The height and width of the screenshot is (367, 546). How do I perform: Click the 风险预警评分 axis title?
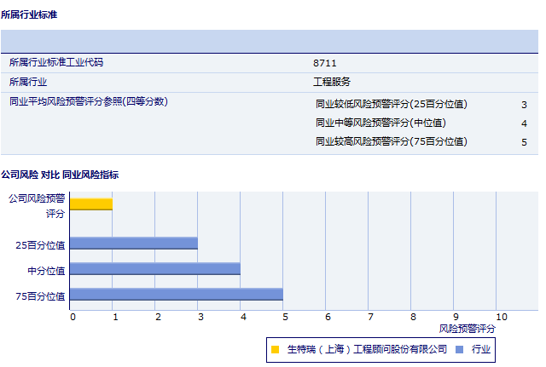click(467, 328)
